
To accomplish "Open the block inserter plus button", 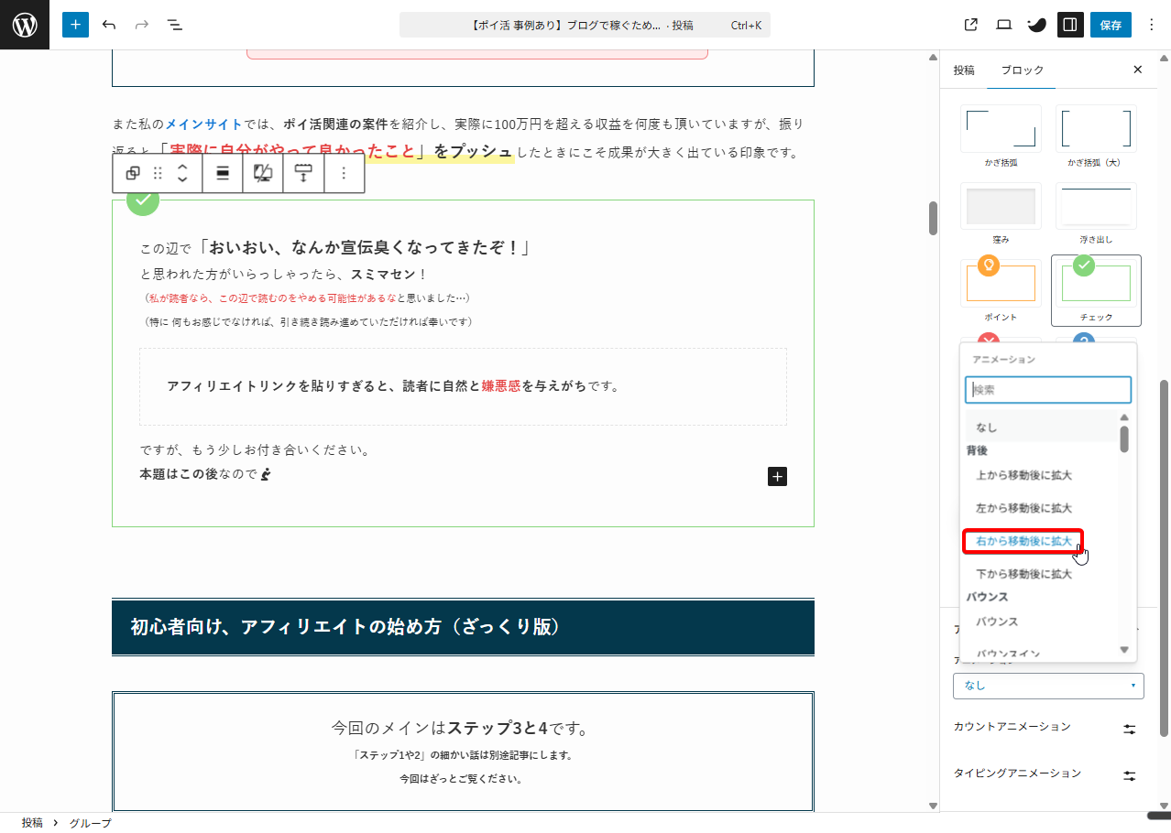I will coord(75,25).
